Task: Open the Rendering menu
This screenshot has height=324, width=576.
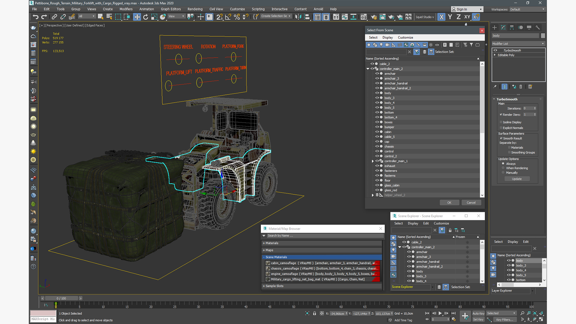Action: coord(195,9)
